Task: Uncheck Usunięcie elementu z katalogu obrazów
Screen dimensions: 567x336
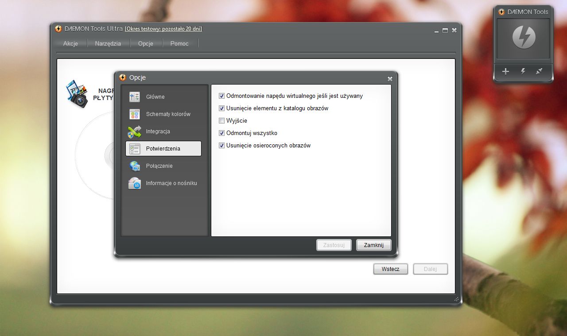Action: point(222,108)
